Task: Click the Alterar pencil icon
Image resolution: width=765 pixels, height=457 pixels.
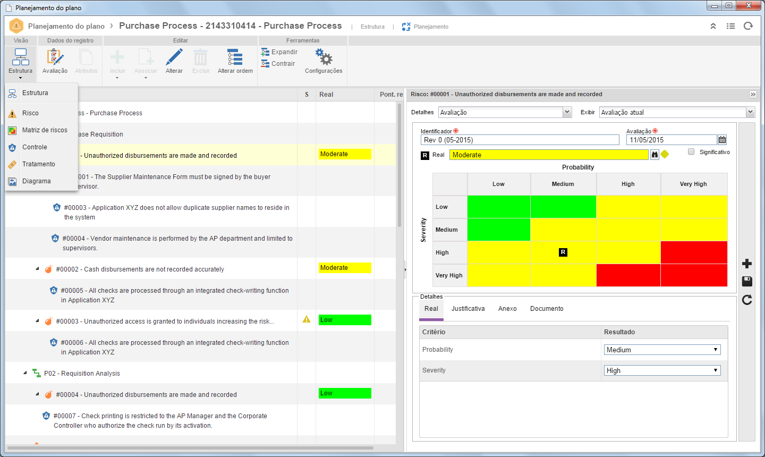Action: [174, 57]
